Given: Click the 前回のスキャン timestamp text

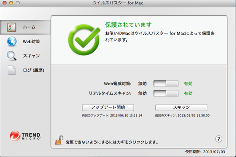Looking at the screenshot, I should 182,115.
